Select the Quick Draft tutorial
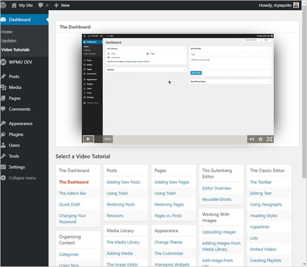 pyautogui.click(x=70, y=204)
